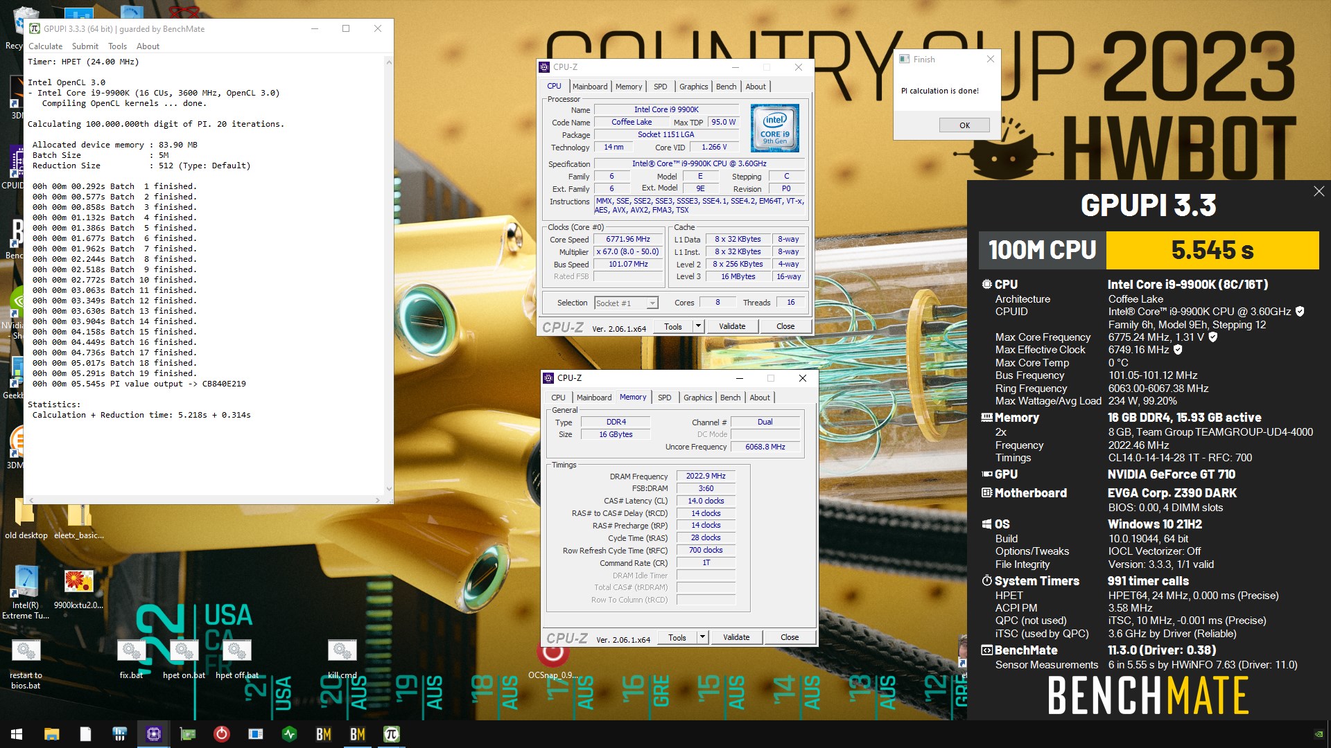Click OK in the Finish dialog

pos(964,125)
